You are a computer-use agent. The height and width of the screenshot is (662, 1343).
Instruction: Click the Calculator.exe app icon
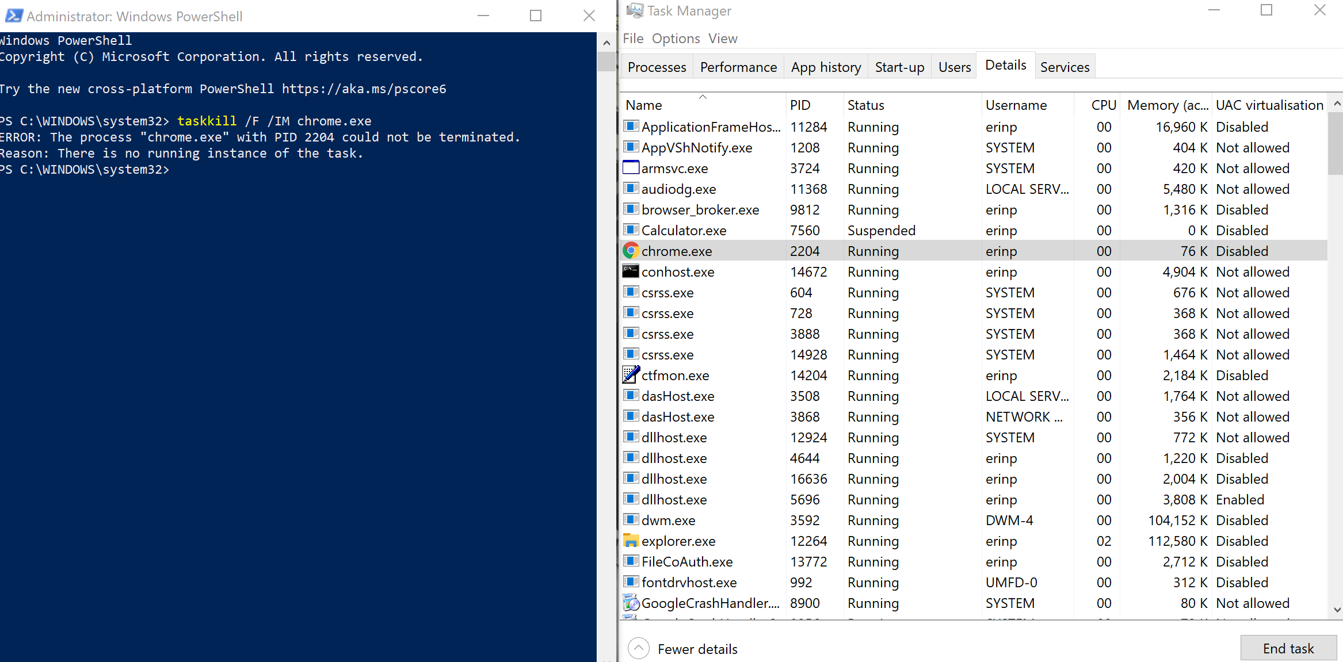631,229
